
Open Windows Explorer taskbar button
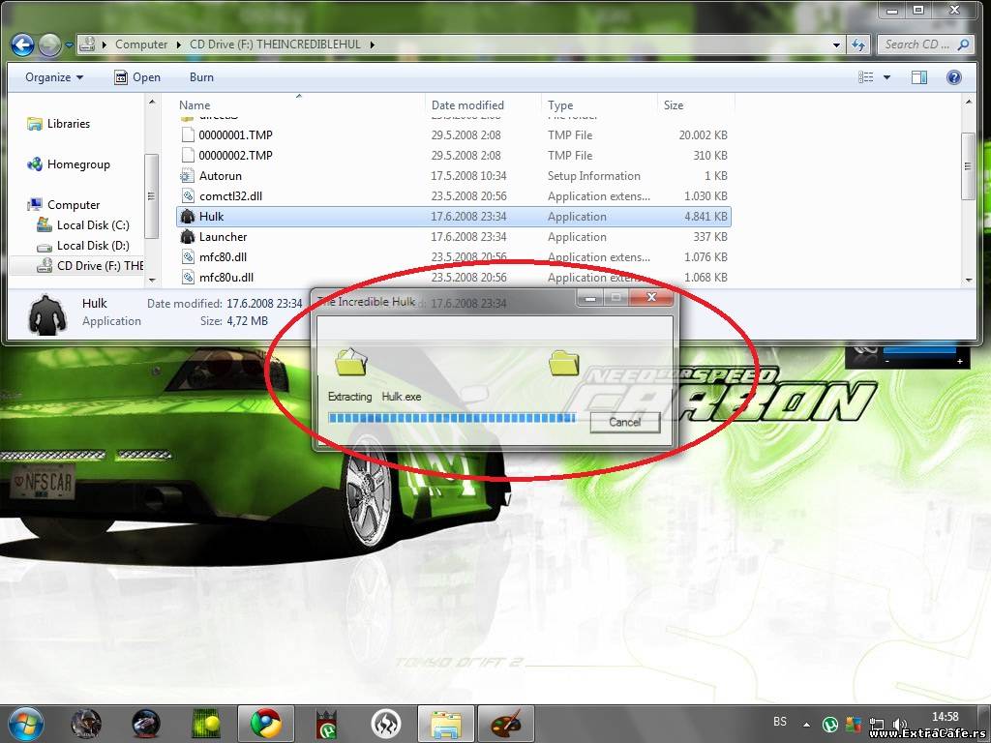click(x=445, y=724)
